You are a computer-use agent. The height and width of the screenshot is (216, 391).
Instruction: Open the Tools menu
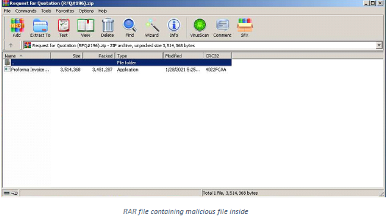click(x=46, y=11)
